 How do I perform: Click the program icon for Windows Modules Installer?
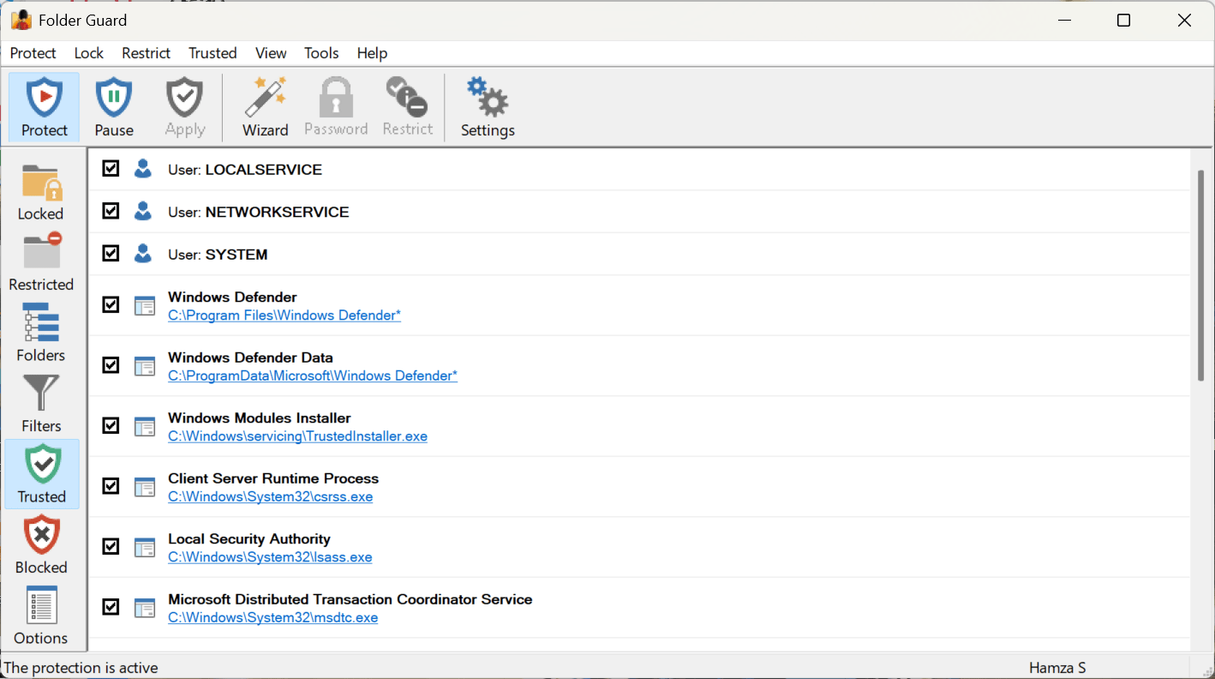tap(145, 426)
